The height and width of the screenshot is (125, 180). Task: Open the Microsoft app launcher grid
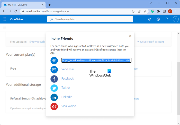pos(4,19)
